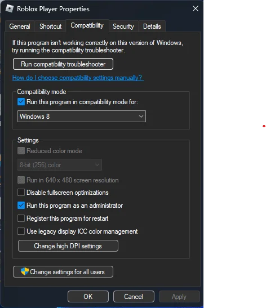Click the 640 x 480 screen resolution checkbox
The width and height of the screenshot is (266, 308).
21,180
